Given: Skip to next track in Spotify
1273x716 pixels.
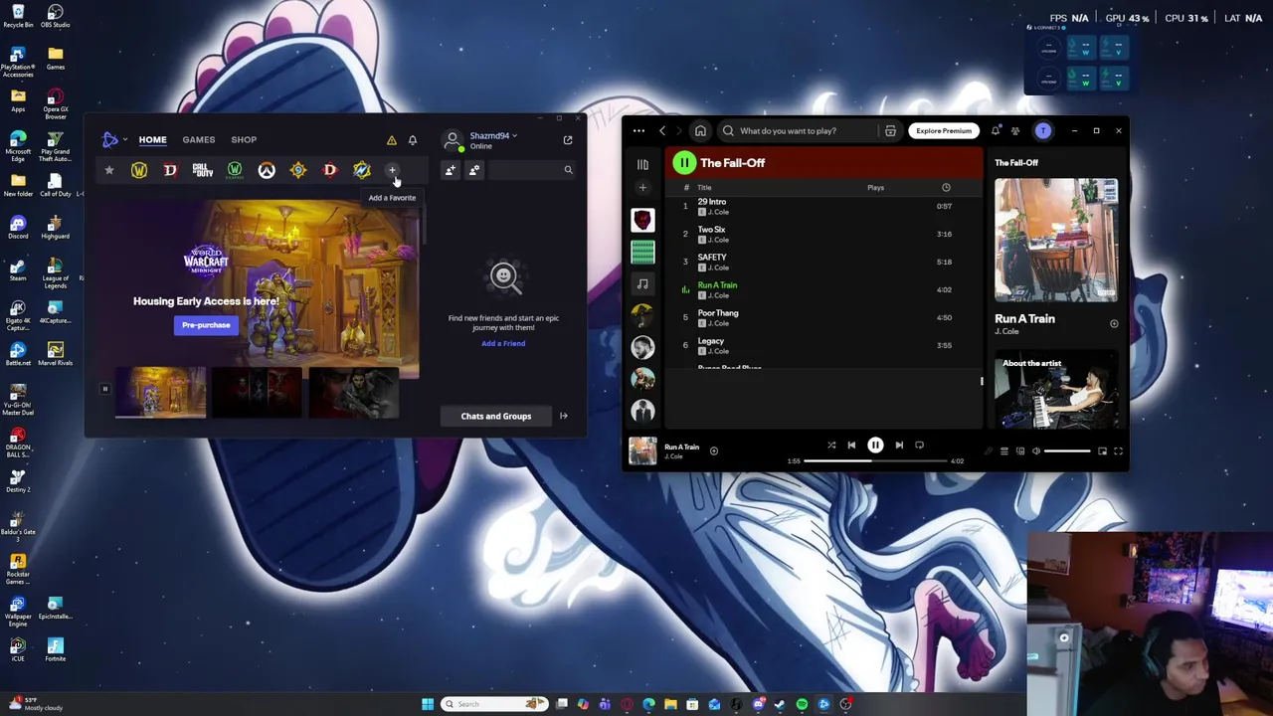Looking at the screenshot, I should coord(899,446).
